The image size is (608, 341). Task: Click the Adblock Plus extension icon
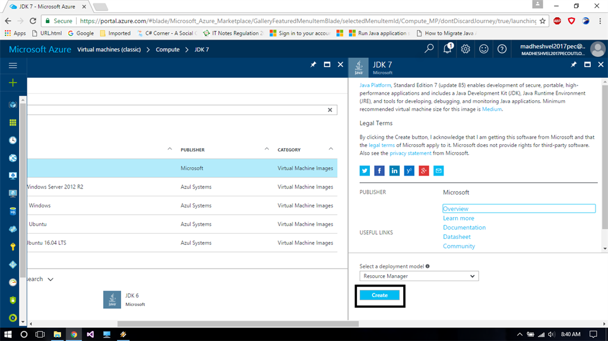[x=557, y=21]
